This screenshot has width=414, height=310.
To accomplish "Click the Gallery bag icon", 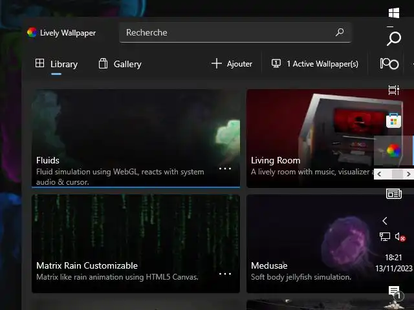I will (x=103, y=63).
